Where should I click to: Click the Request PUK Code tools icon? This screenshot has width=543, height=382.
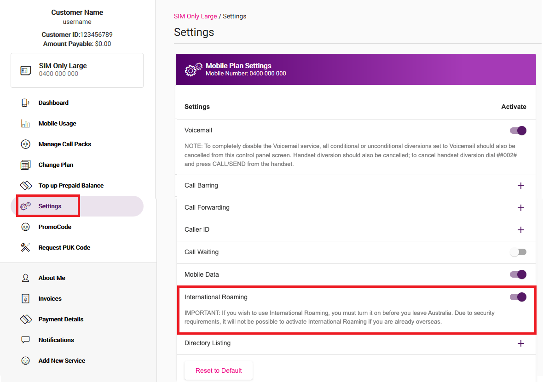point(25,248)
